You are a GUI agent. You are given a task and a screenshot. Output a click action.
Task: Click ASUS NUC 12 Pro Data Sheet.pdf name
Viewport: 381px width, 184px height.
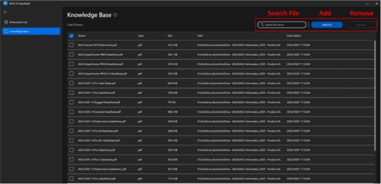click(x=97, y=83)
